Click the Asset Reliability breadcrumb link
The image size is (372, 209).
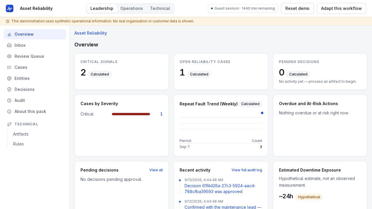click(x=91, y=33)
